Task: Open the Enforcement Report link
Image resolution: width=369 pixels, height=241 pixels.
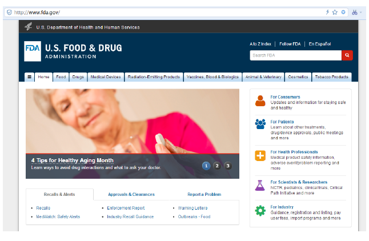Action: pyautogui.click(x=126, y=208)
